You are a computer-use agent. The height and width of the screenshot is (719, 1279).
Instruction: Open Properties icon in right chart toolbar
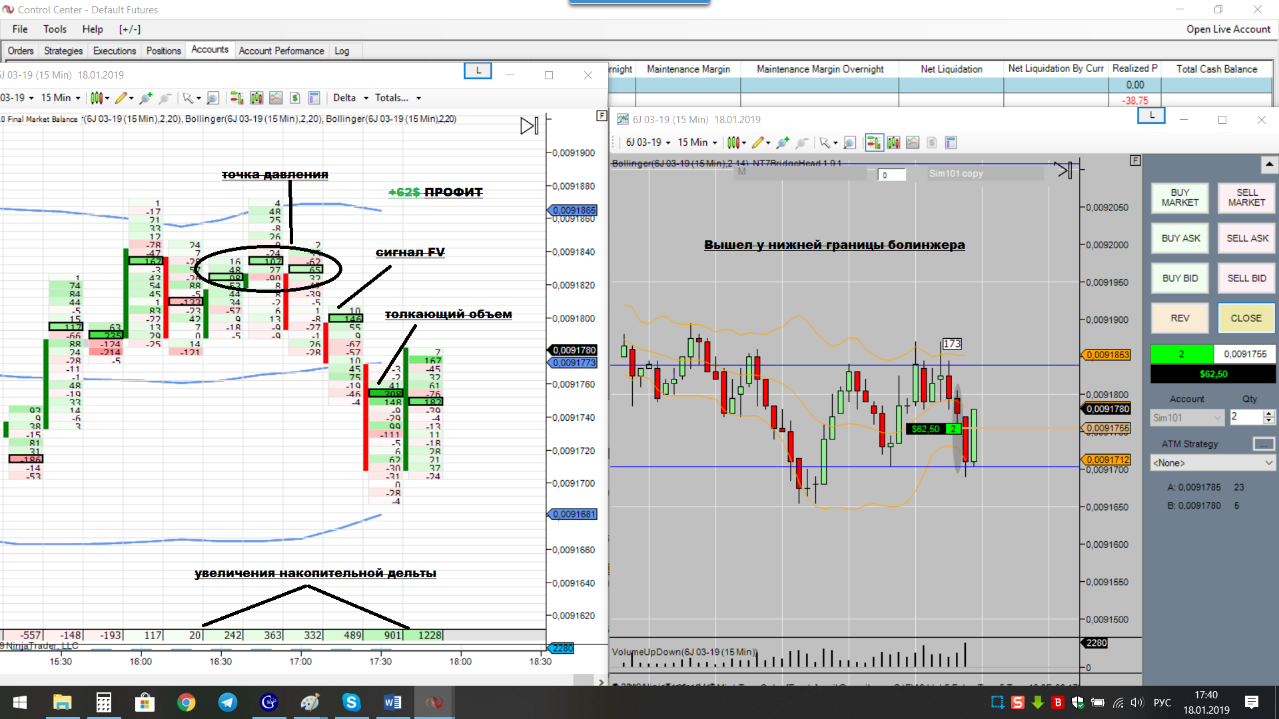click(951, 142)
